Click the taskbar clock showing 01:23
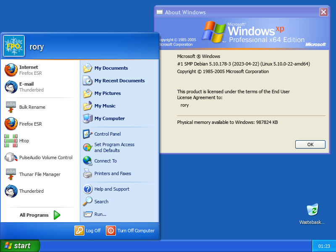 point(324,246)
